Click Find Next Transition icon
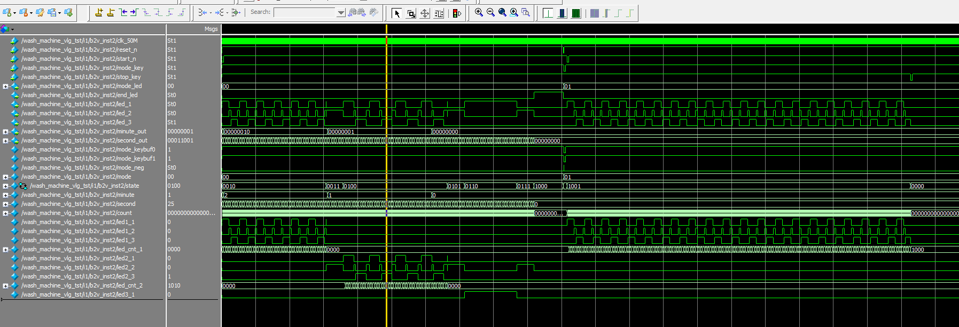The height and width of the screenshot is (327, 959). [x=134, y=12]
